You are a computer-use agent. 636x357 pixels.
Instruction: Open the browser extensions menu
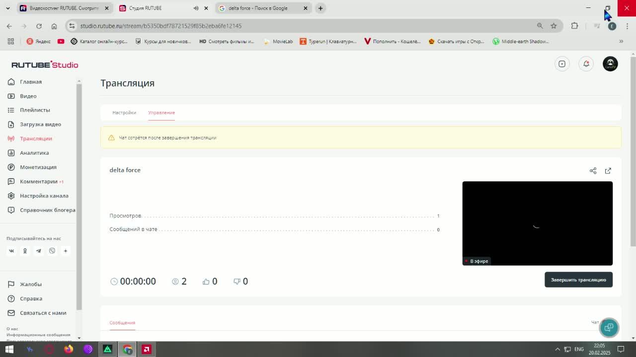[574, 26]
